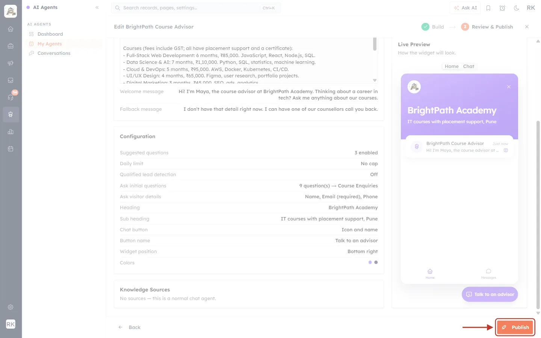Close the Edit BrightPath Course Advisor editor
Viewport: 541px width, 338px height.
[527, 27]
